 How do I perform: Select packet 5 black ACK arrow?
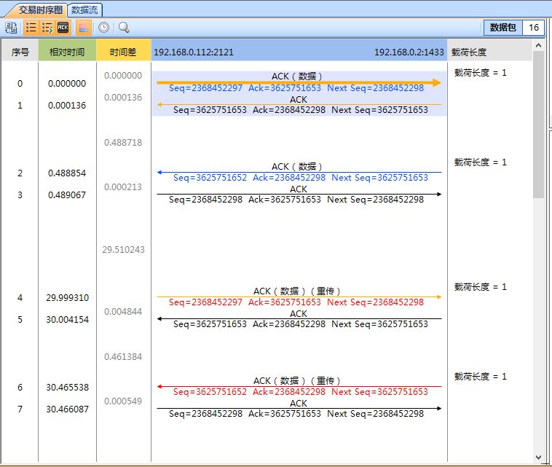coord(299,318)
